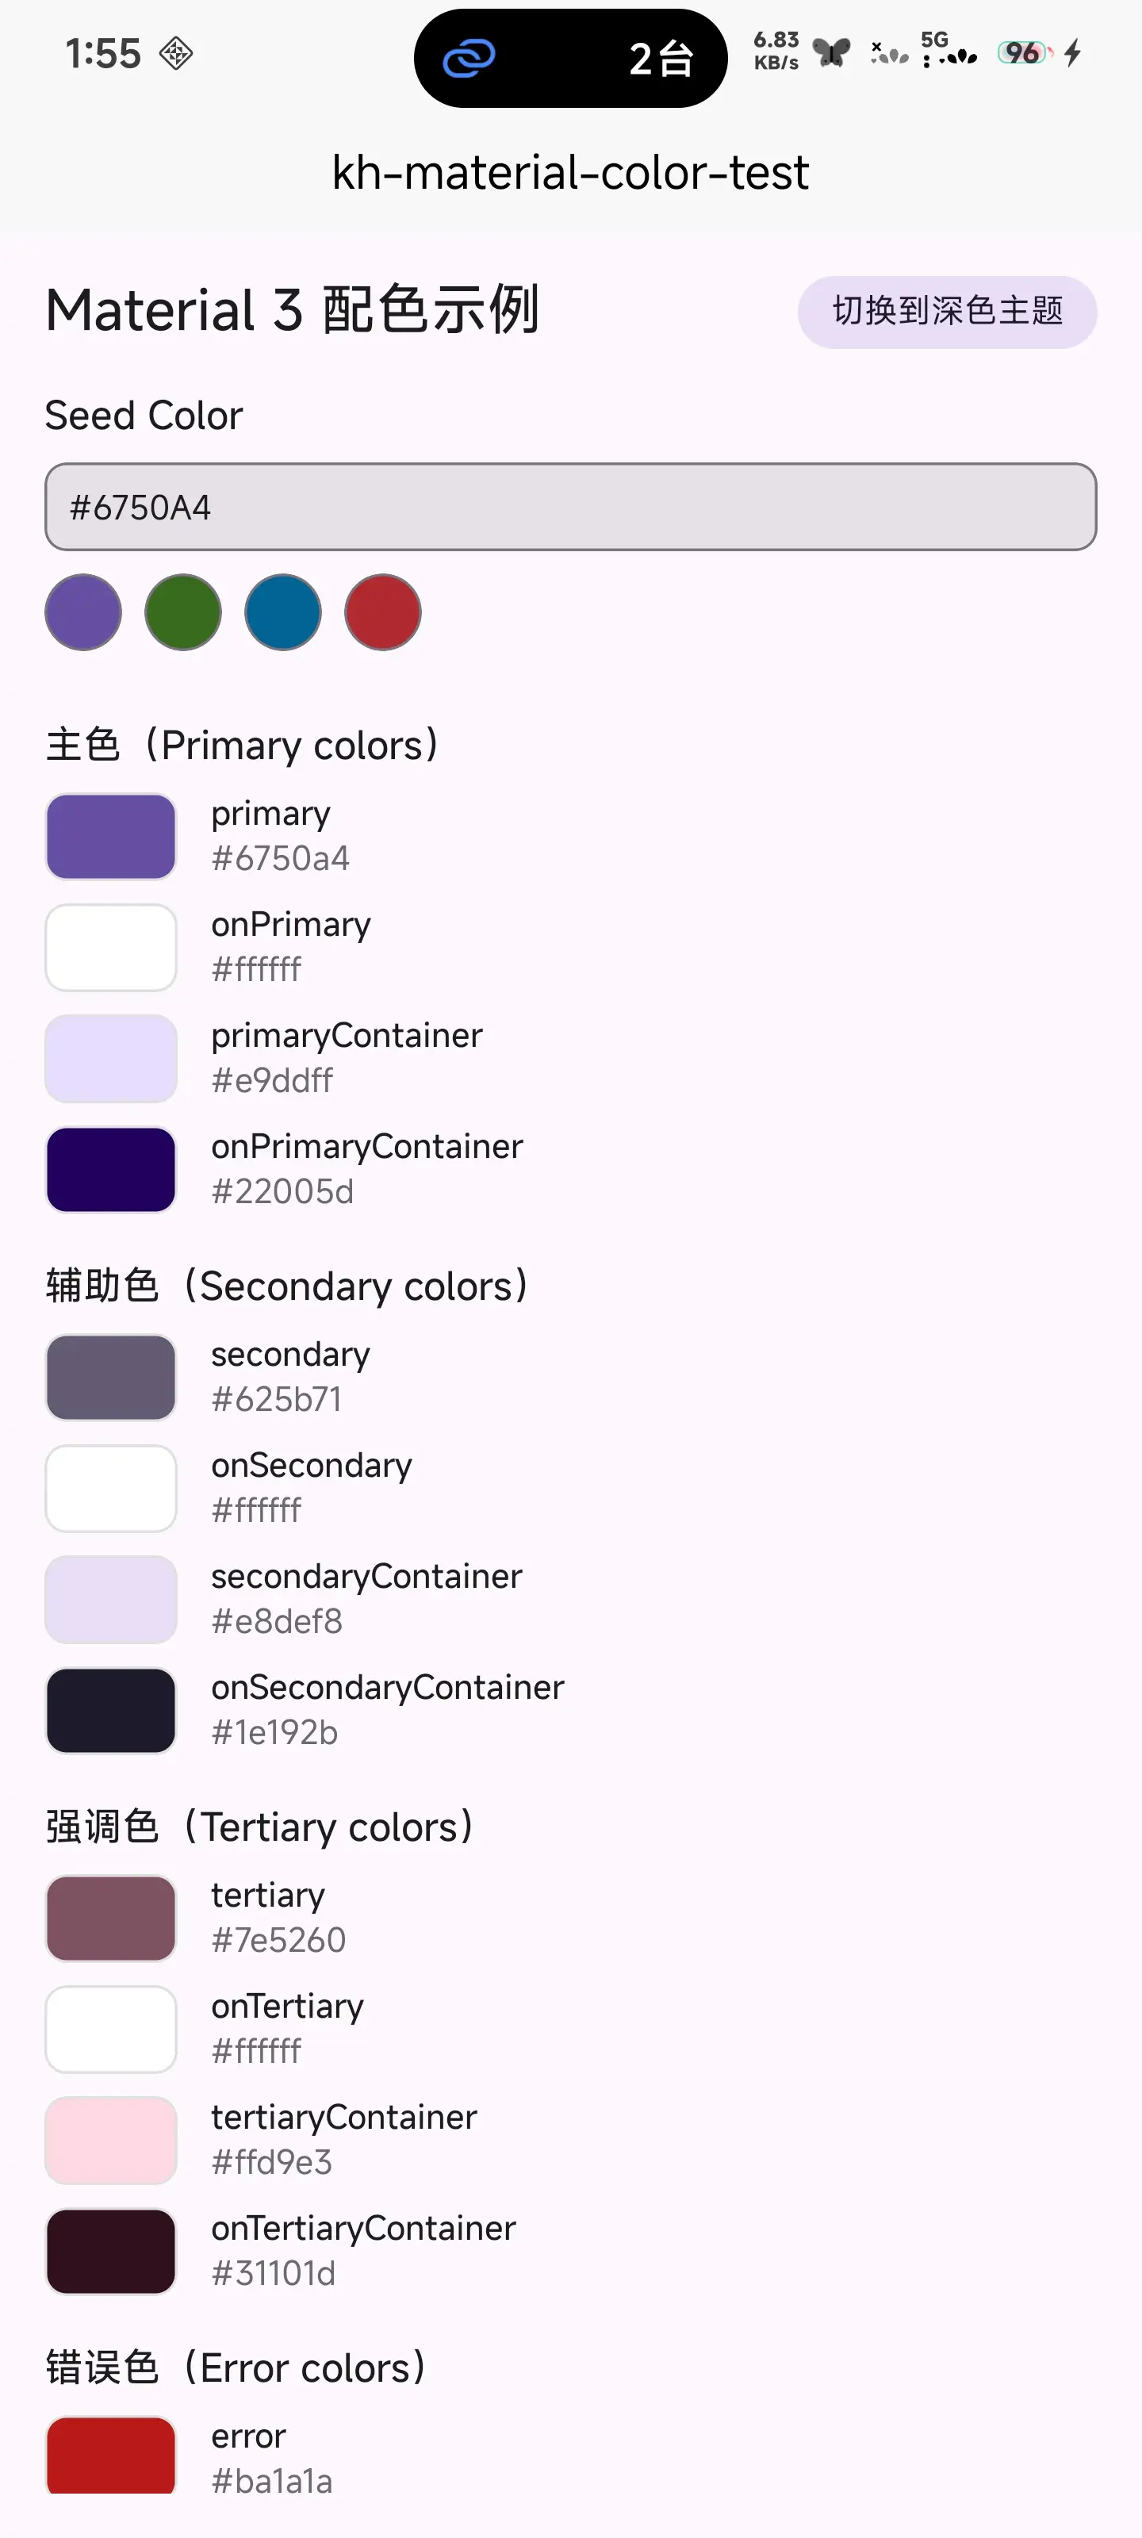The height and width of the screenshot is (2538, 1142).
Task: Focus the Seed Color input field
Action: click(570, 508)
